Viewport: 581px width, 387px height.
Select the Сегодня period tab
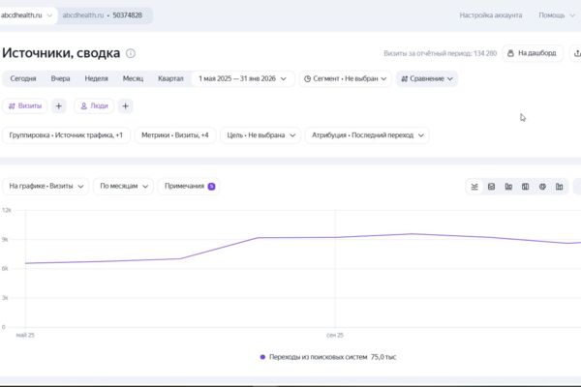click(23, 78)
